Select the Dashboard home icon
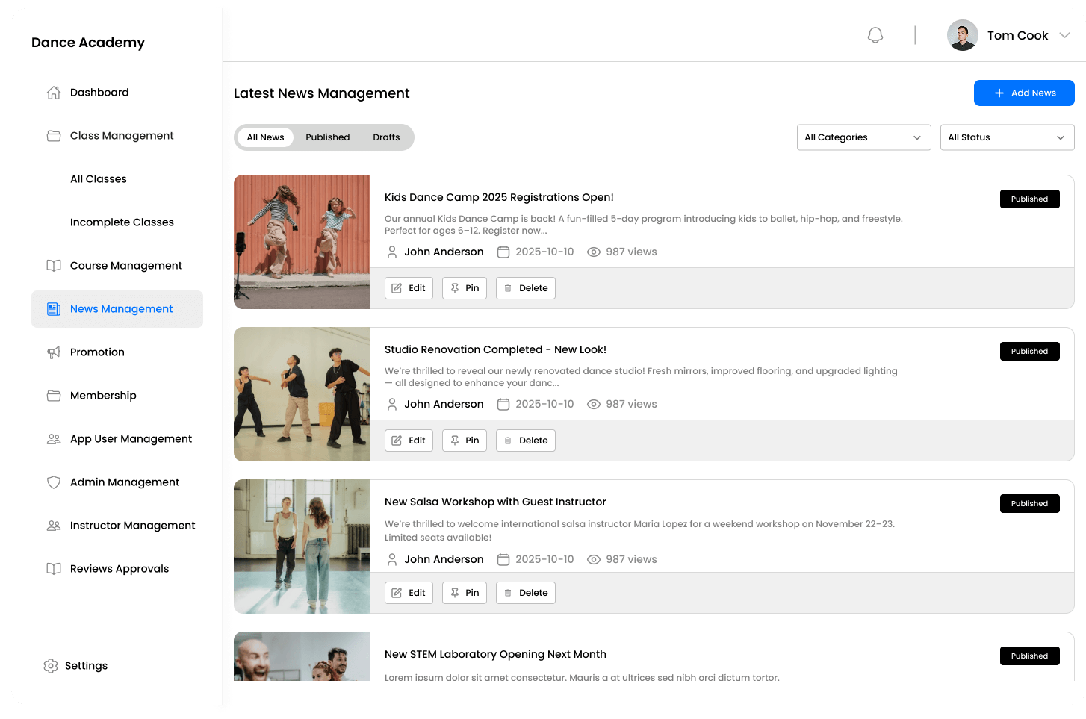 [53, 92]
